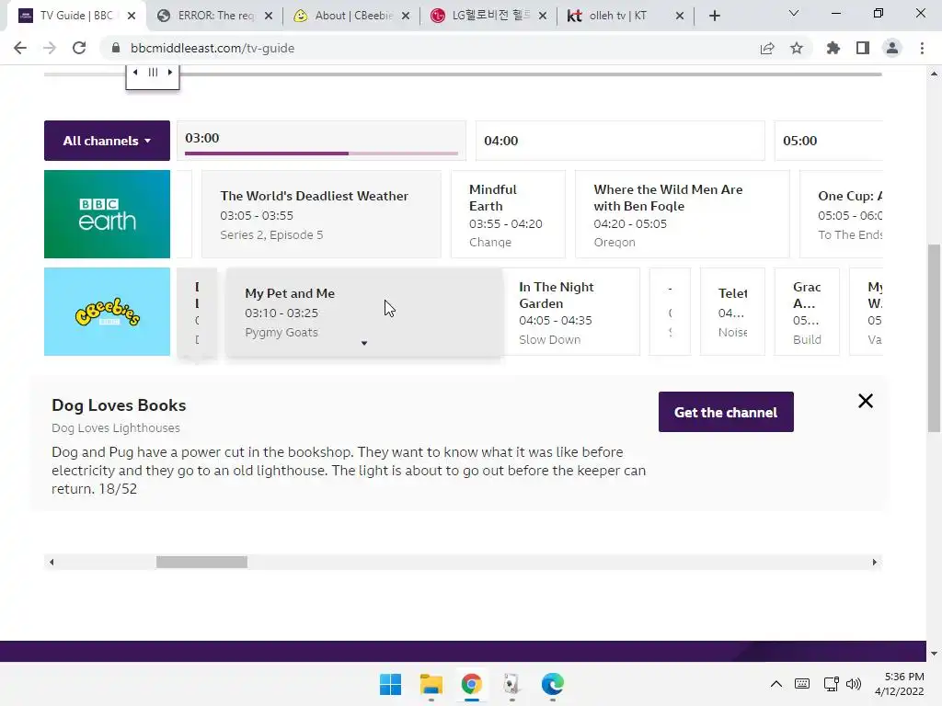Open the Telet... 04 programme card

[732, 312]
